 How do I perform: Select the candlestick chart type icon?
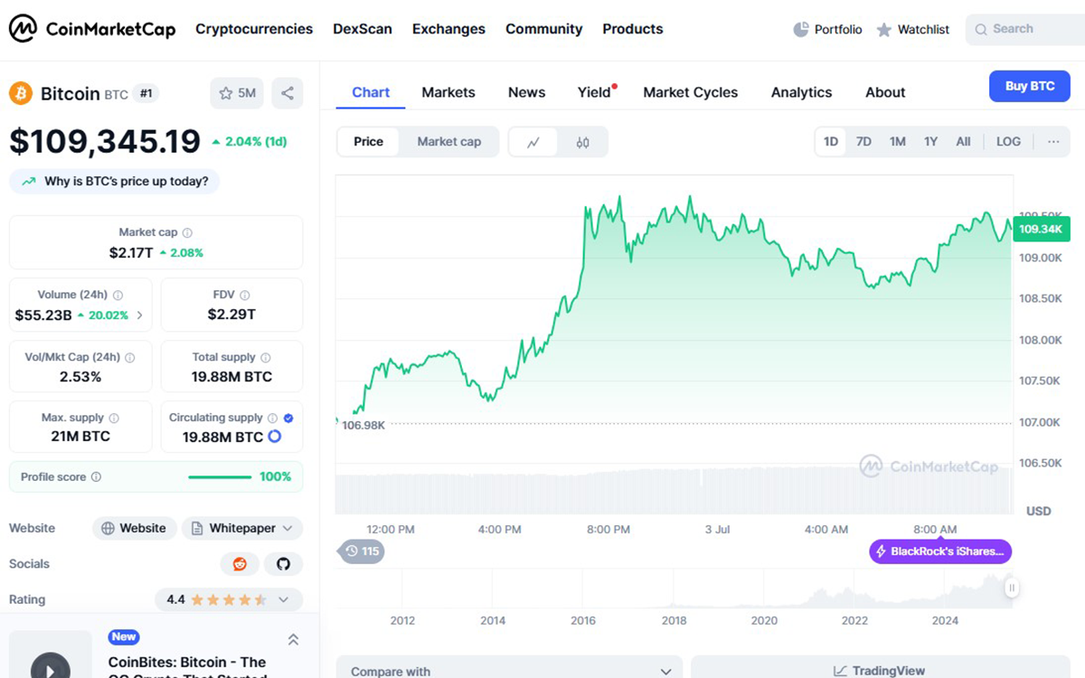(582, 142)
